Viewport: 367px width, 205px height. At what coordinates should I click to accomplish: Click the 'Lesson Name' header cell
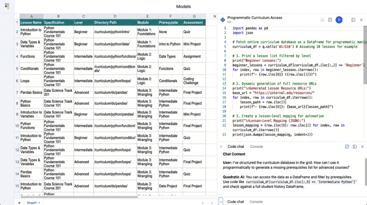(x=31, y=23)
